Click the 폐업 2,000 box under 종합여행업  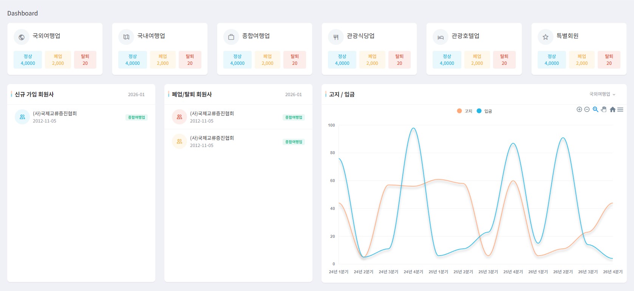pyautogui.click(x=268, y=60)
